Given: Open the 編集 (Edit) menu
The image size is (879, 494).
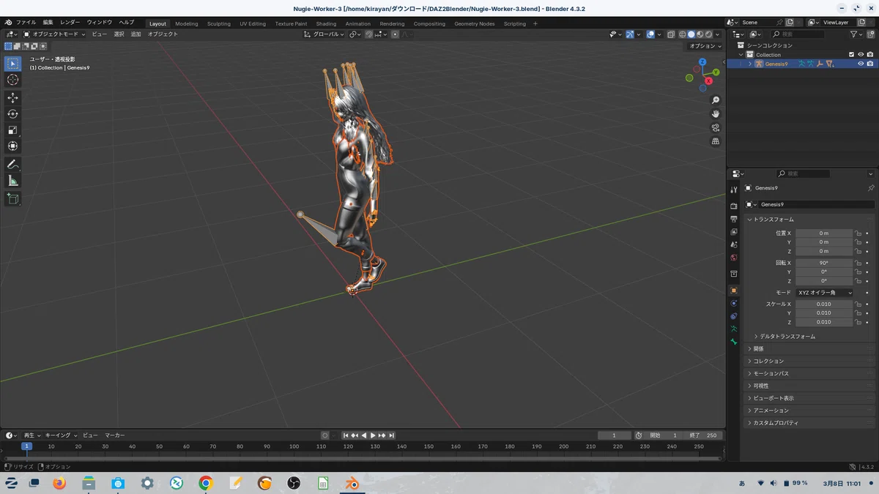Looking at the screenshot, I should (48, 23).
